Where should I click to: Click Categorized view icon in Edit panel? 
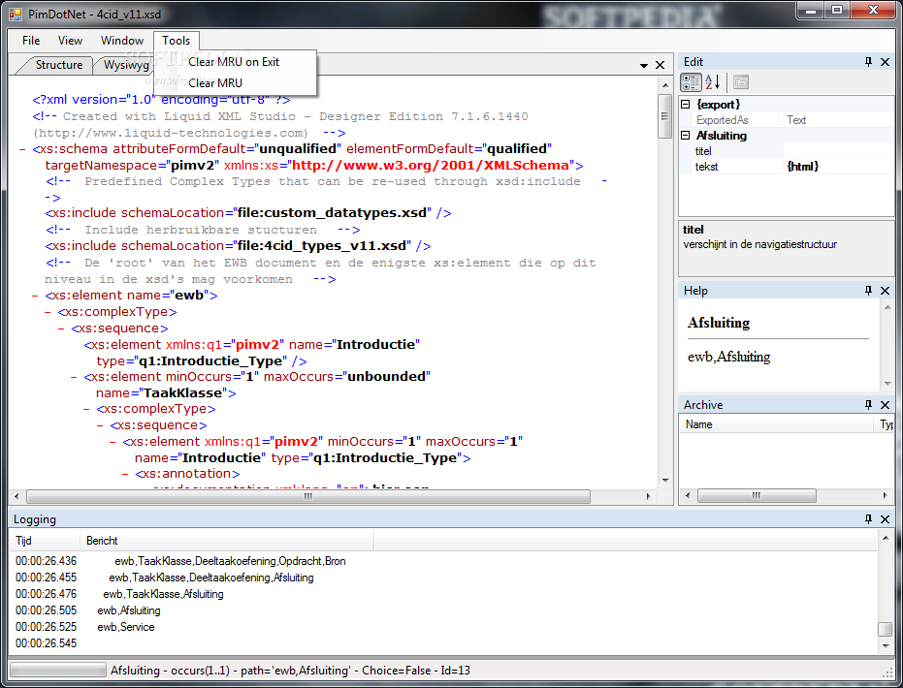[x=691, y=82]
